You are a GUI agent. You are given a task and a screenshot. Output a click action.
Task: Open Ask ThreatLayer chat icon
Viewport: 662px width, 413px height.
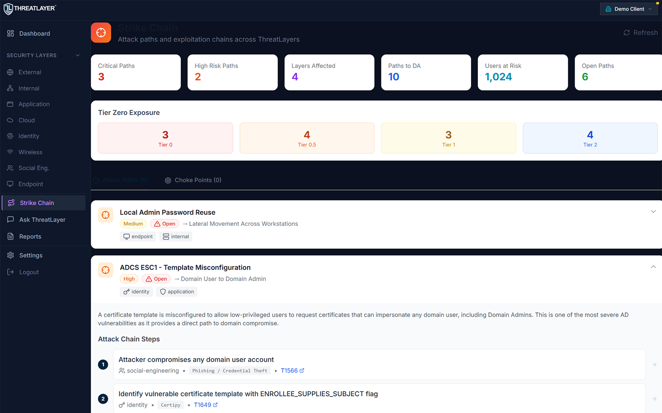tap(10, 219)
